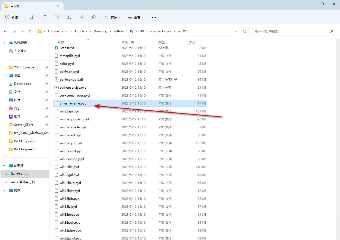Refresh the current folder view

pos(245,31)
